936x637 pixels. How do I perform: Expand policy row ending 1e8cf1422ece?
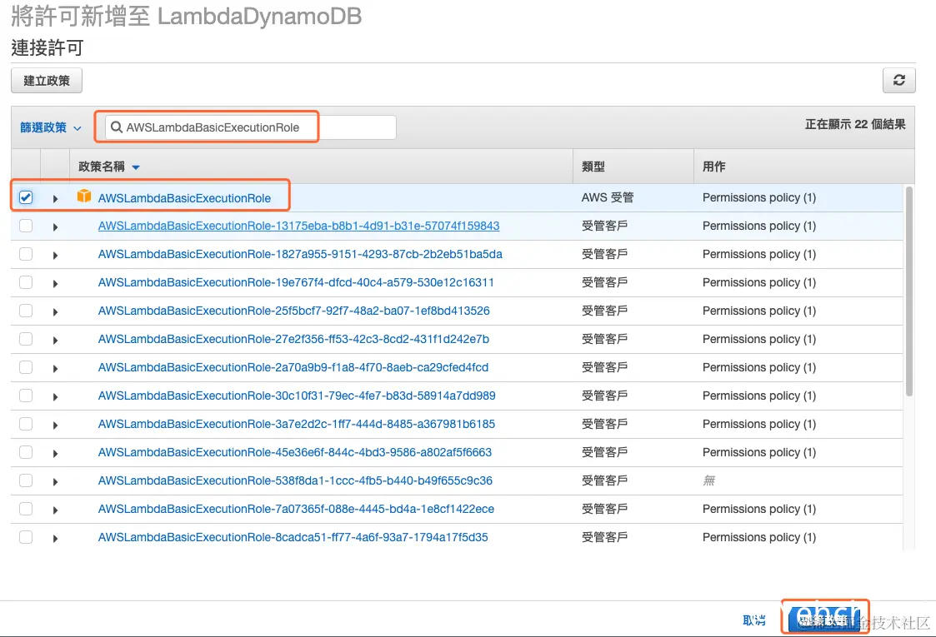click(55, 510)
